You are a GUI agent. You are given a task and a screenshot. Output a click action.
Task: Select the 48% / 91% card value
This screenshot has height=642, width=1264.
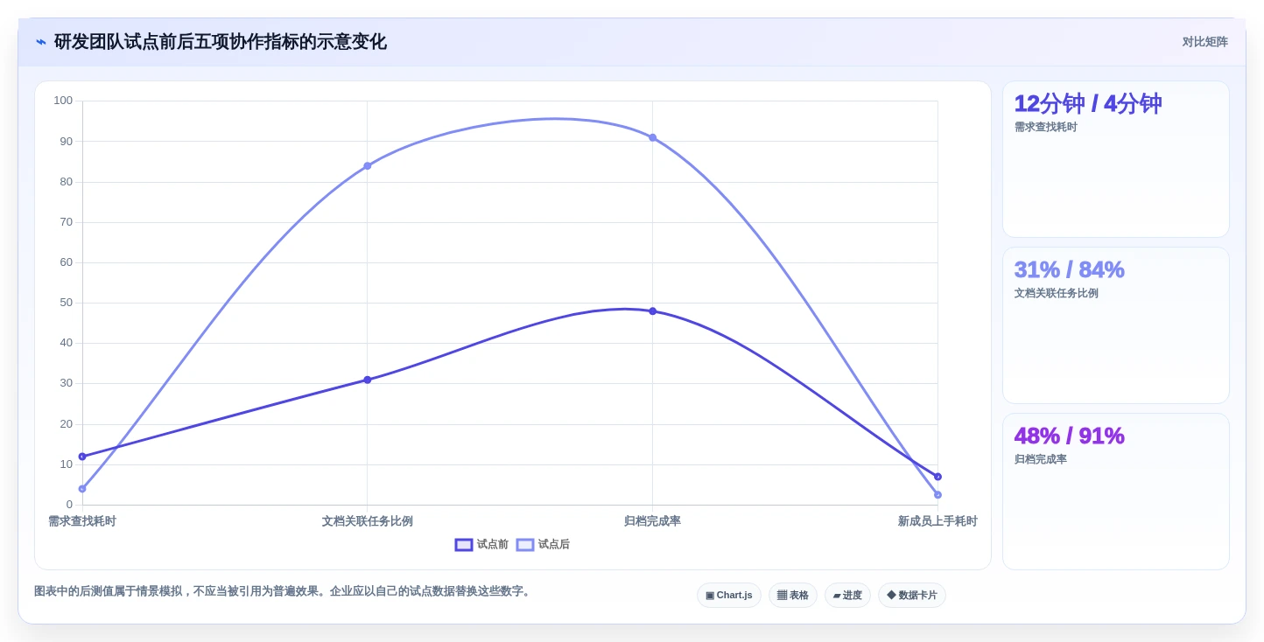pos(1069,436)
